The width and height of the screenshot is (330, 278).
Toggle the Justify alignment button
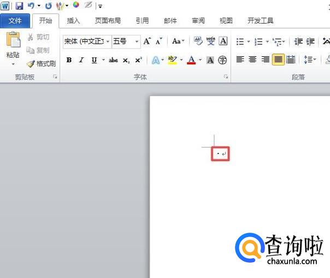pos(278,60)
